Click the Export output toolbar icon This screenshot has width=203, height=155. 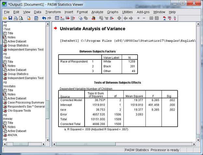pyautogui.click(x=29, y=18)
